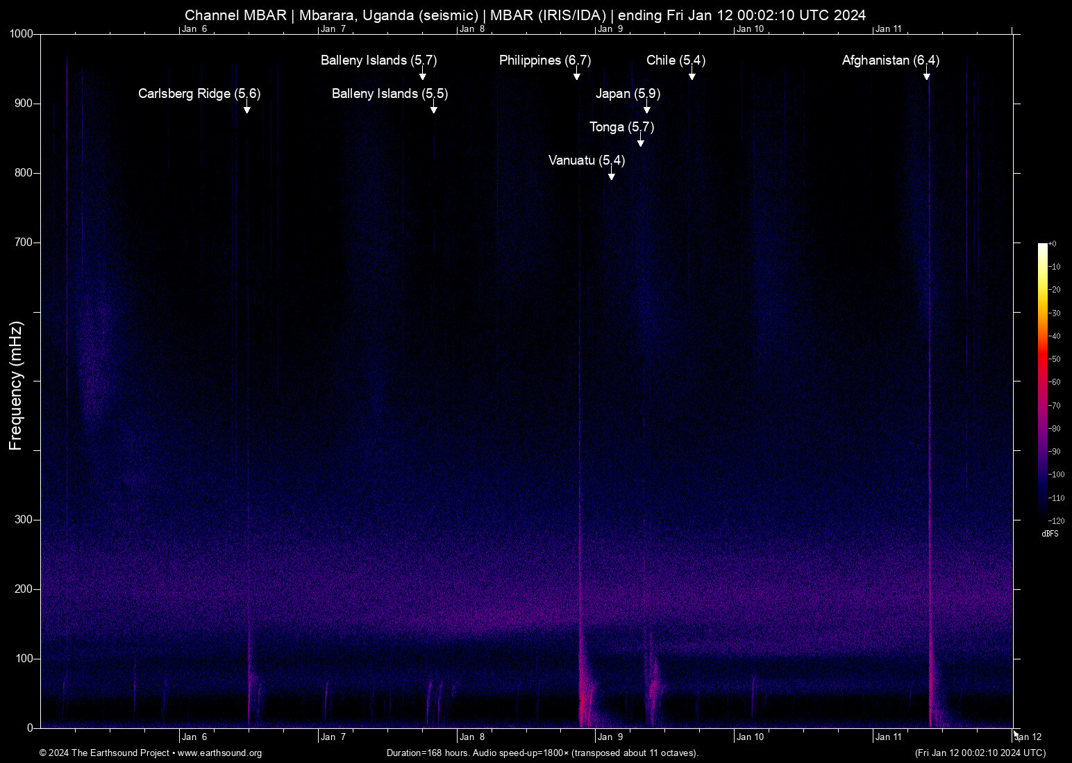This screenshot has height=763, width=1072.
Task: Click the 300 tick on the frequency axis
Action: pyautogui.click(x=24, y=520)
